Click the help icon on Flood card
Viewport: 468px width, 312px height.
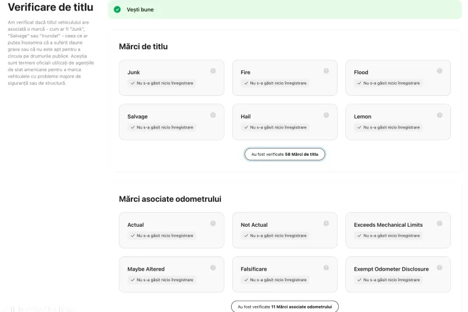tap(440, 71)
